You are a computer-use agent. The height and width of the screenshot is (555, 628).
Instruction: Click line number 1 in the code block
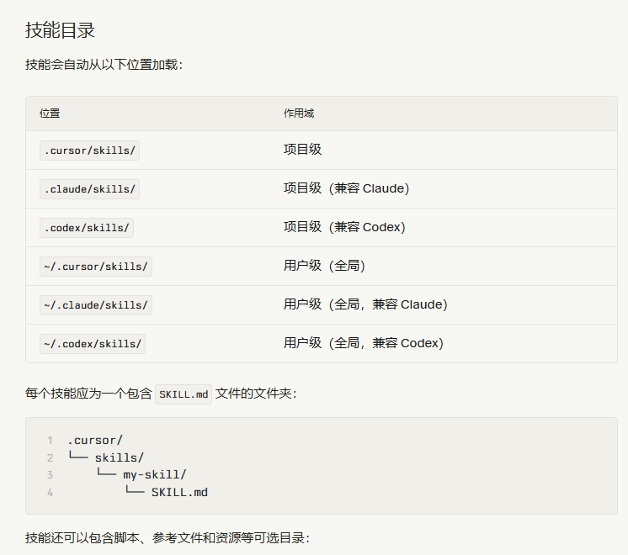coord(50,441)
